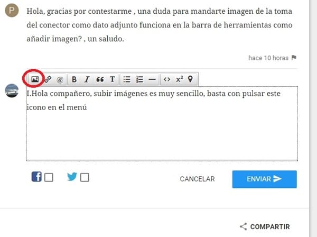Click the blue ENVIAR button
This screenshot has width=317, height=237.
point(265,179)
